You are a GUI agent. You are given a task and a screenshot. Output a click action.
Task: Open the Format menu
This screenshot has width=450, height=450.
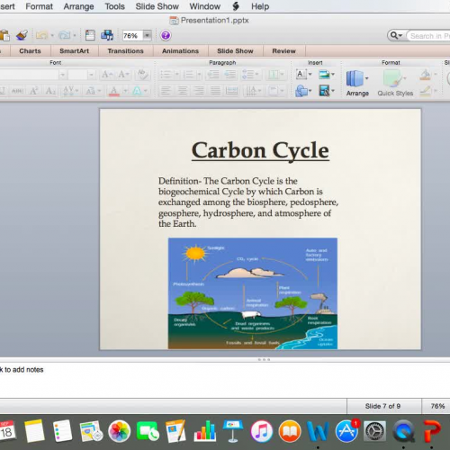coord(40,6)
